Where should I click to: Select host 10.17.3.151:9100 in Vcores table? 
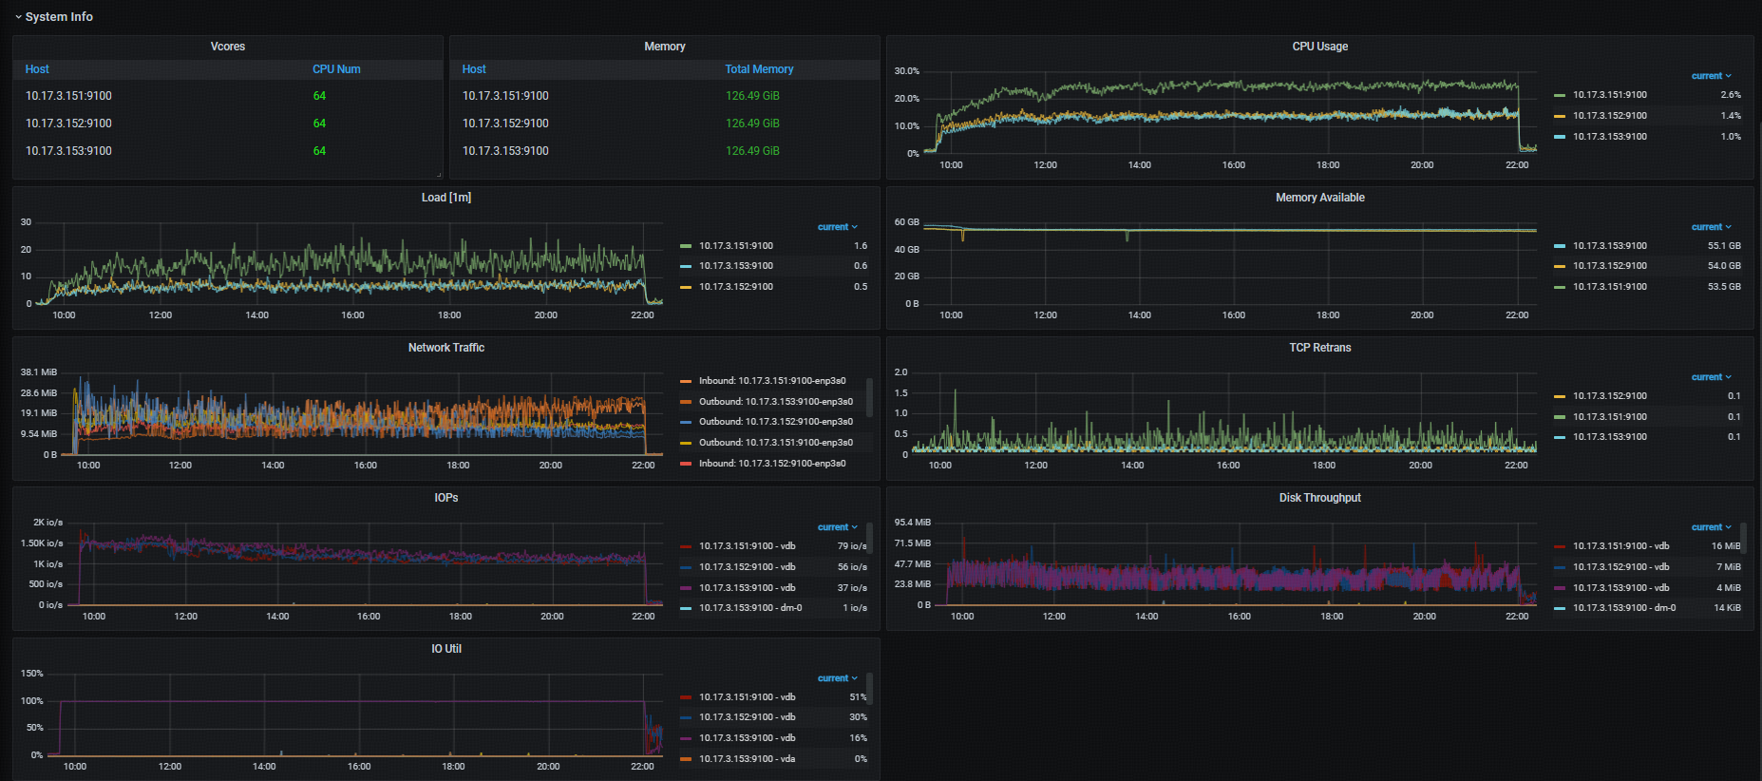68,96
